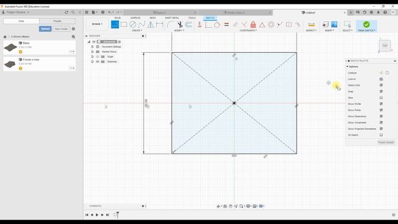Image resolution: width=398 pixels, height=224 pixels.
Task: Apply Concentric constraint
Action: tap(271, 25)
